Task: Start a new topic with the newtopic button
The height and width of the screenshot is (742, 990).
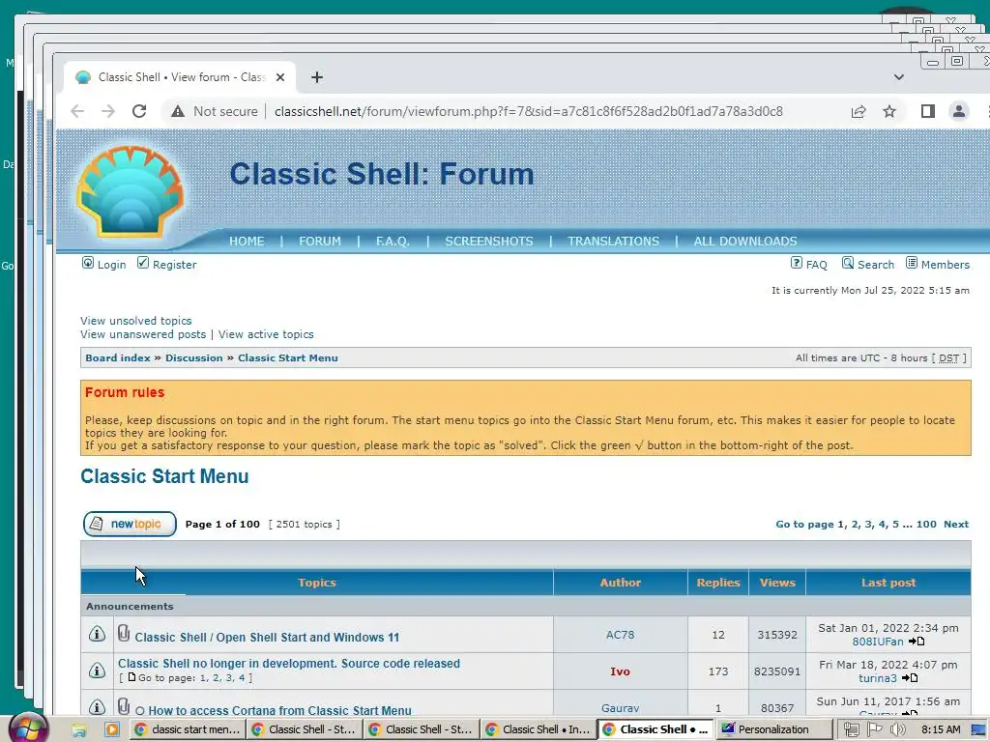Action: 130,524
